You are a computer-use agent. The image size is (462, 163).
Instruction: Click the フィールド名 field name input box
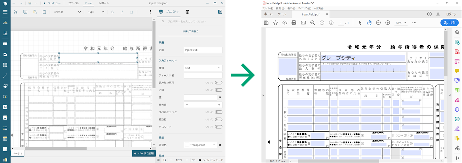203,75
